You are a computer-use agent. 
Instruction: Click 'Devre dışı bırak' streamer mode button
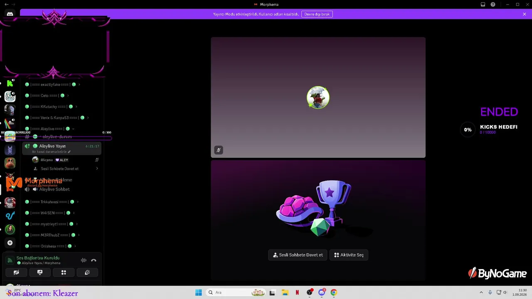point(317,14)
